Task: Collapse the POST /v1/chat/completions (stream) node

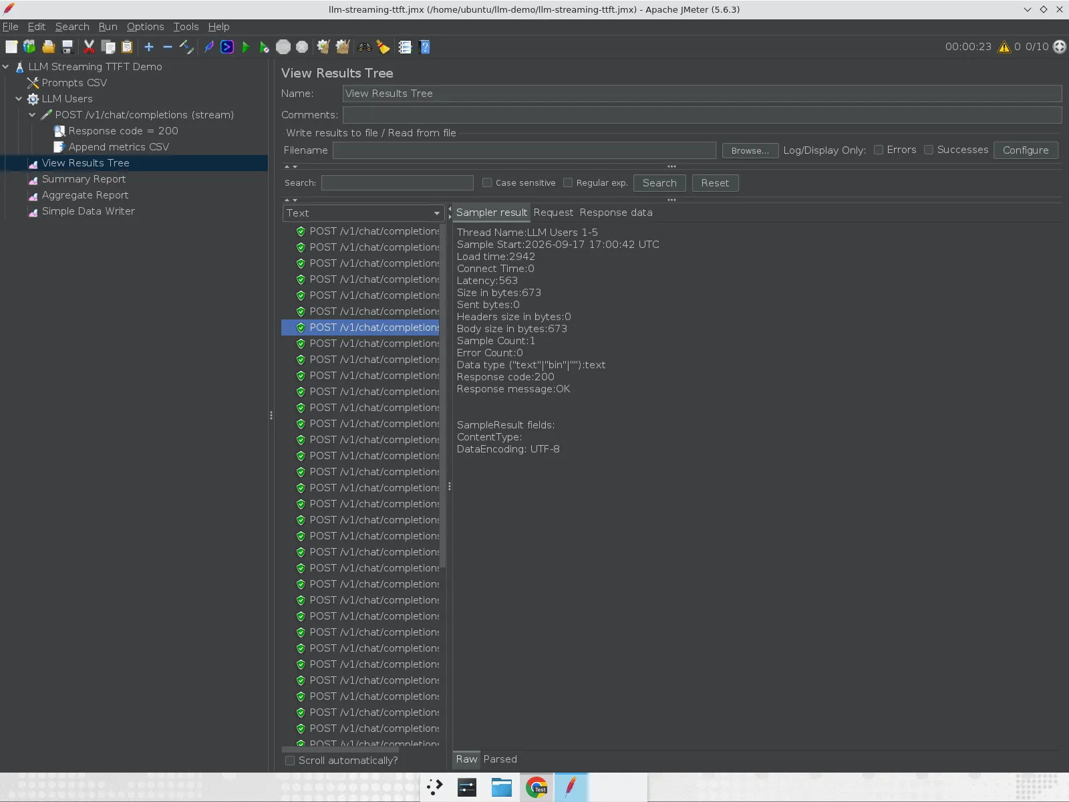Action: tap(32, 115)
